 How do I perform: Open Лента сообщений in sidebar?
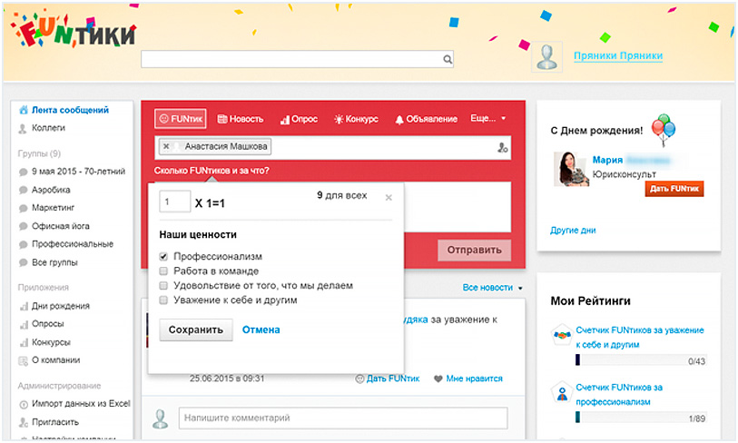pos(70,110)
